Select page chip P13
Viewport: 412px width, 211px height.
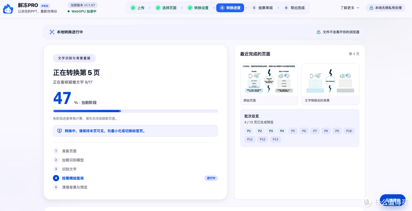(275, 139)
